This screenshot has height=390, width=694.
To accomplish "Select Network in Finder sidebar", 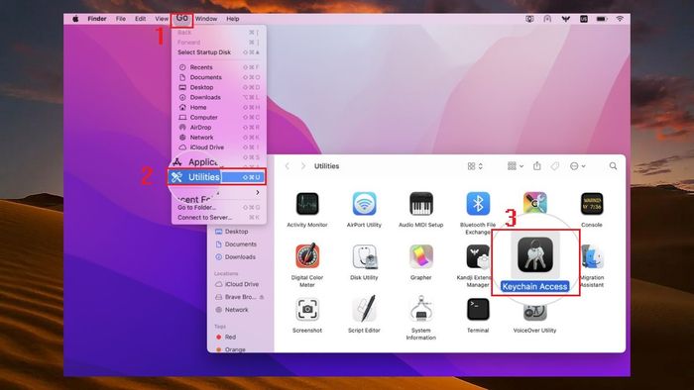I will click(231, 310).
